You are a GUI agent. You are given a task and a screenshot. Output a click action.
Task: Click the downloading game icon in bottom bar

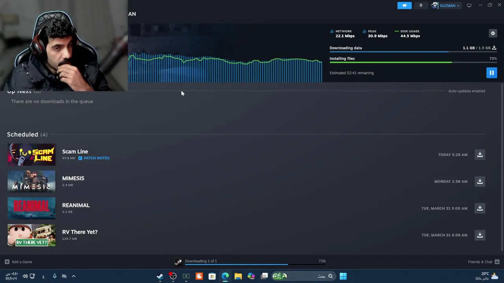pos(178,262)
